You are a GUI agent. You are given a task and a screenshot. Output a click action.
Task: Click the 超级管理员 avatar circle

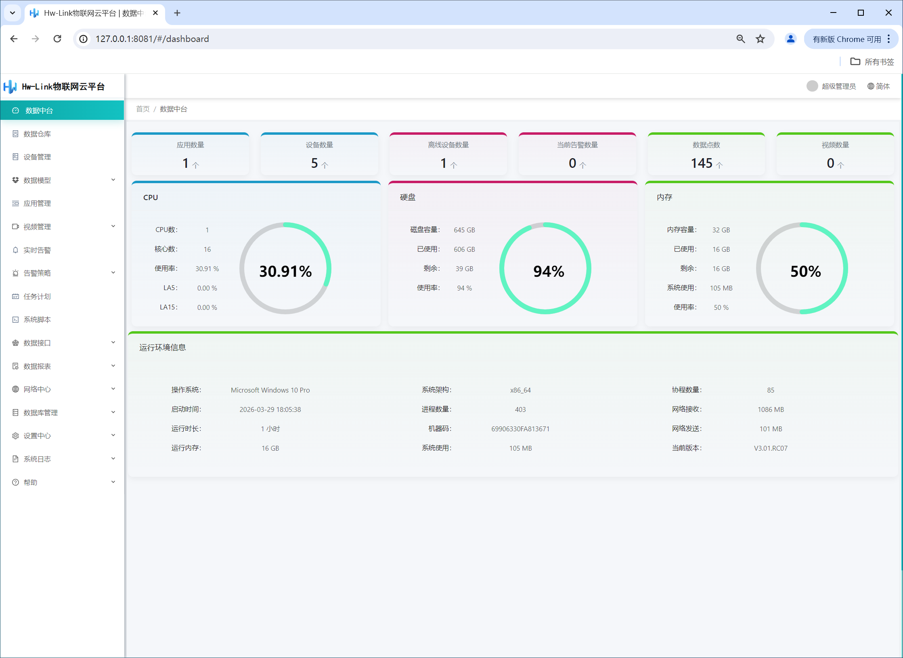812,86
